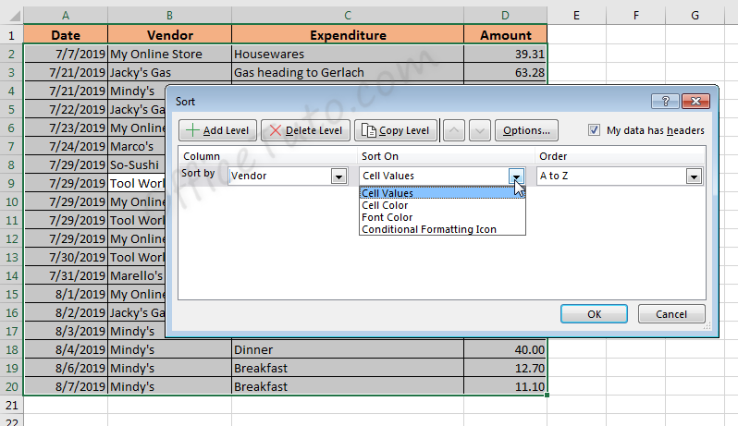Choose Cell Color from Sort On list
This screenshot has height=426, width=738.
tap(442, 205)
